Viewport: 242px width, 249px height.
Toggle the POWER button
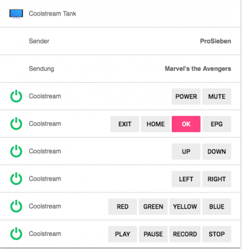point(186,96)
